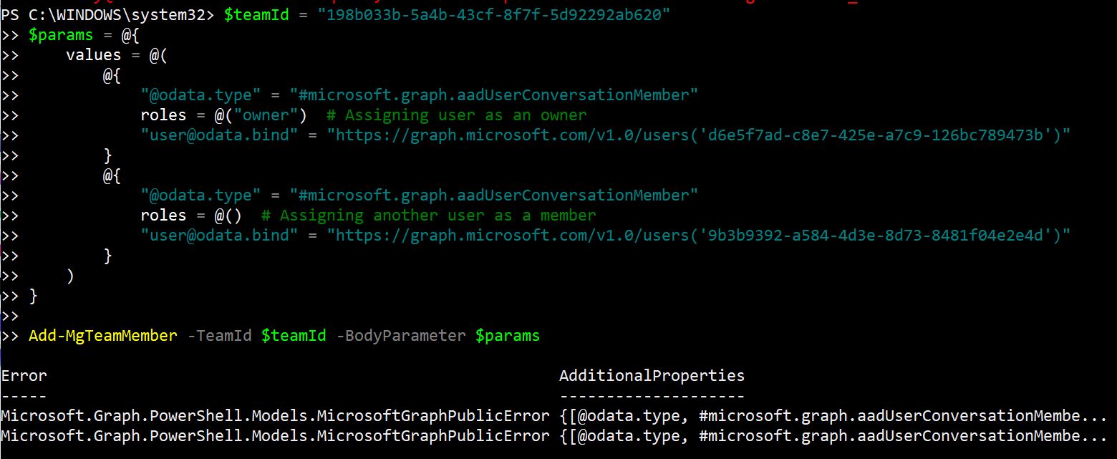This screenshot has height=459, width=1117.
Task: Click the Error column header
Action: tap(24, 376)
